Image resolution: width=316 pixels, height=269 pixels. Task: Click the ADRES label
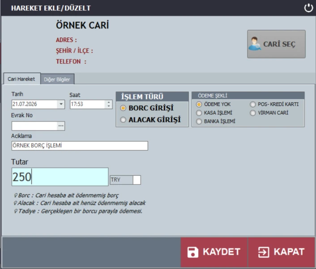point(66,40)
